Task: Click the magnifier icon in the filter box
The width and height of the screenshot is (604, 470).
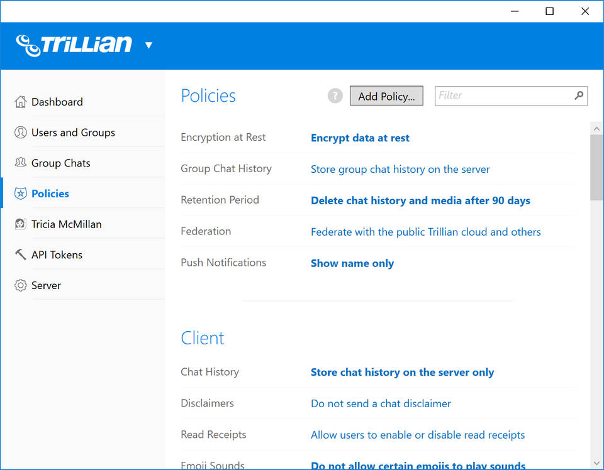Action: pos(578,96)
